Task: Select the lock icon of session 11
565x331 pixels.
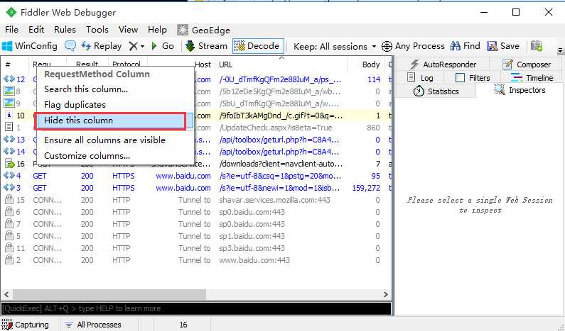Action: pyautogui.click(x=9, y=247)
